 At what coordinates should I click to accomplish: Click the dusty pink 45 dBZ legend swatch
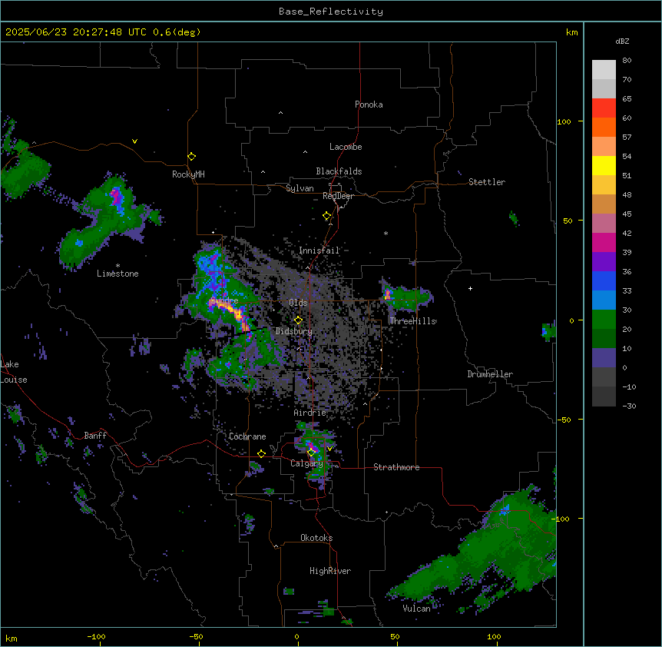click(604, 223)
